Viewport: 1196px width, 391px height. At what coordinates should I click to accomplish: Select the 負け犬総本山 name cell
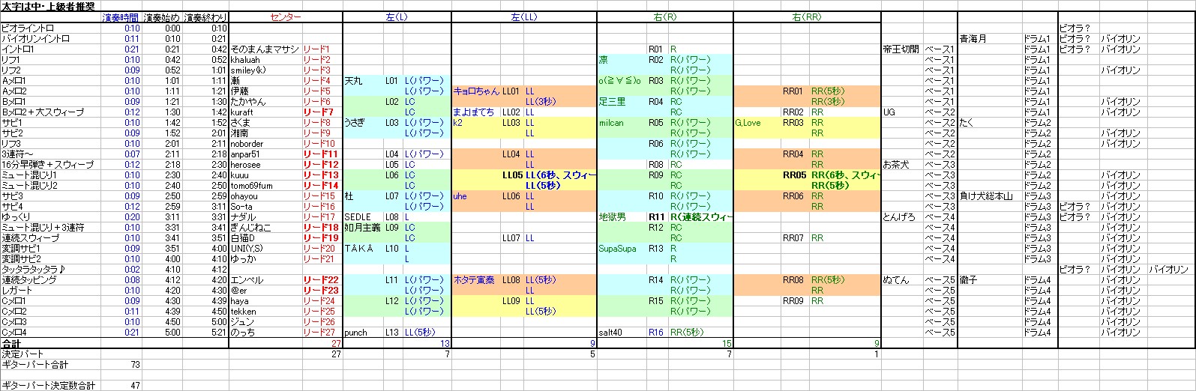[x=990, y=195]
